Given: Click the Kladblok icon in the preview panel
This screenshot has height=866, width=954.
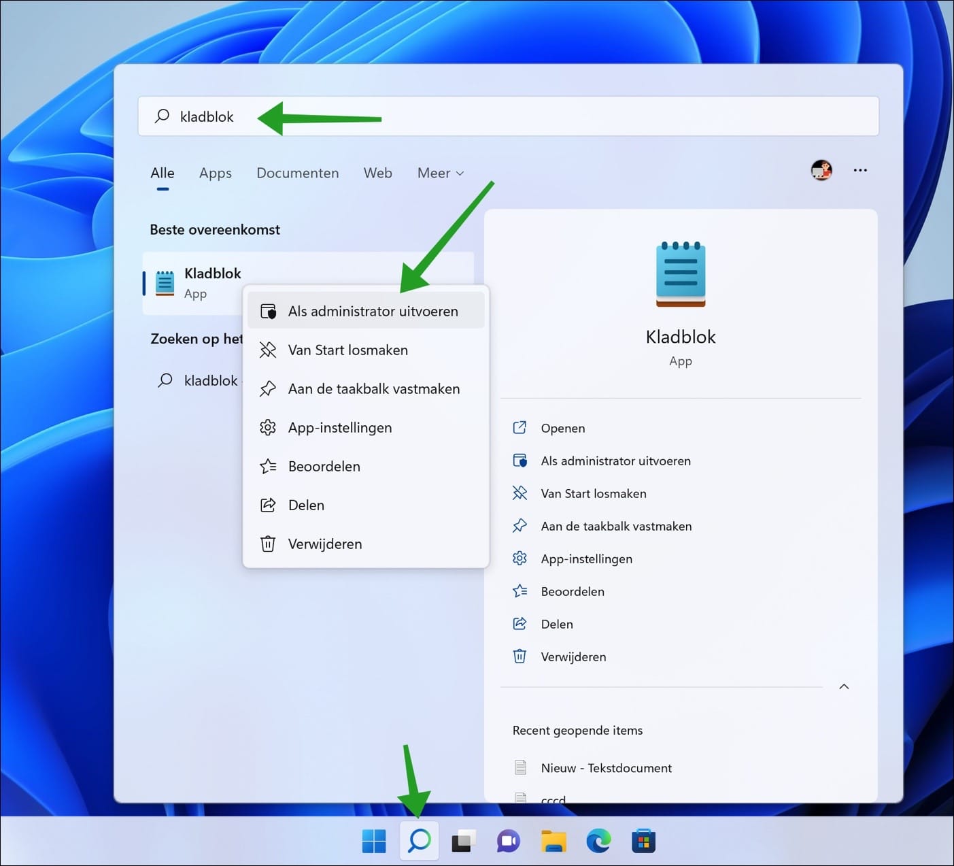Looking at the screenshot, I should click(679, 274).
